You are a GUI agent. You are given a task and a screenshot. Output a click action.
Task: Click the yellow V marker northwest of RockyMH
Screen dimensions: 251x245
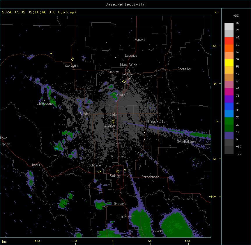click(51, 54)
